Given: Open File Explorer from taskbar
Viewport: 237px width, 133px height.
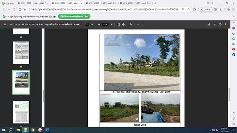Looking at the screenshot, I should [x=18, y=130].
